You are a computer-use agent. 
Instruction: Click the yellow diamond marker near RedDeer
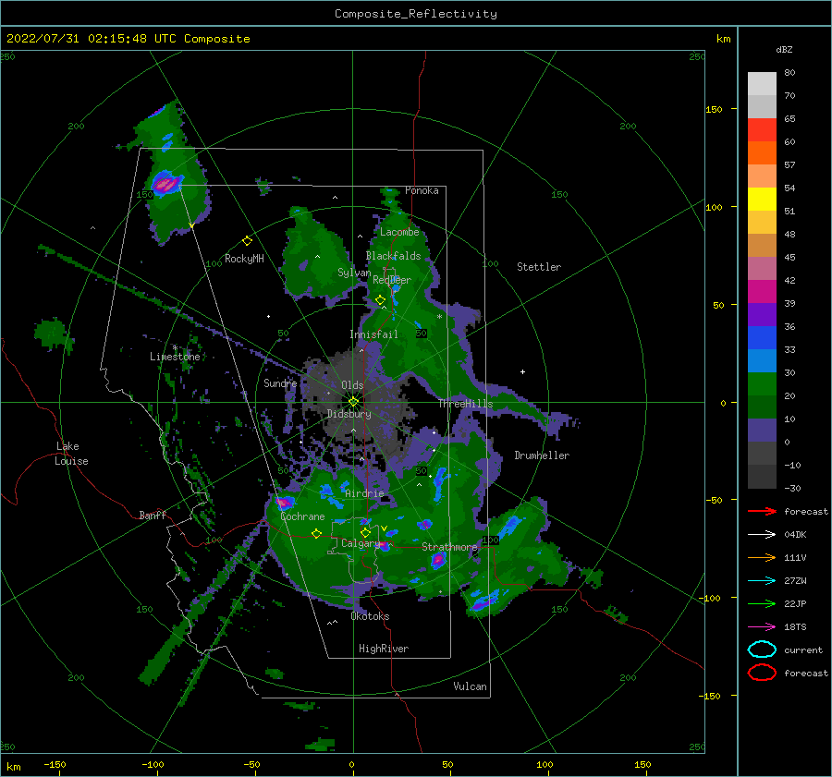(x=381, y=300)
